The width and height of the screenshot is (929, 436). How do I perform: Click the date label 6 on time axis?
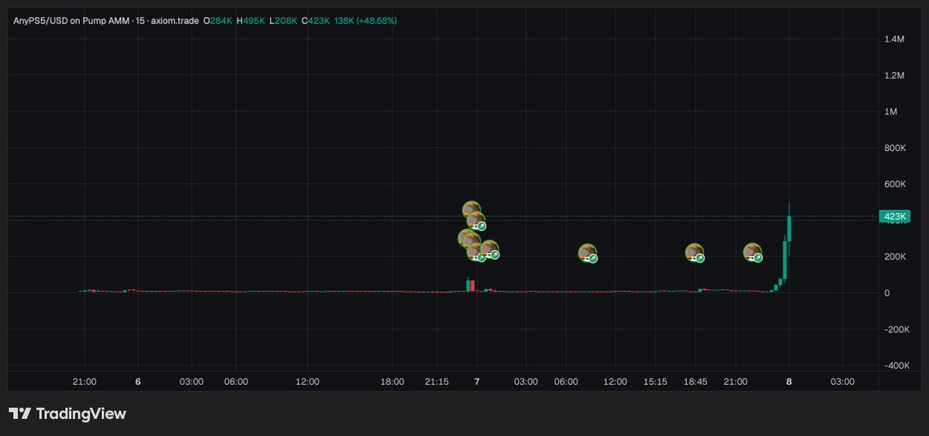[138, 382]
